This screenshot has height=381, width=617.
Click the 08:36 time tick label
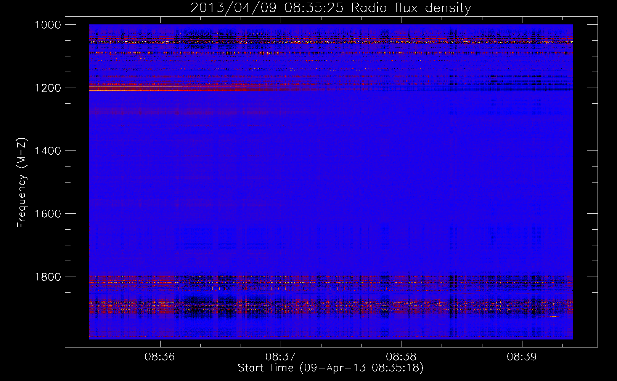(x=160, y=357)
